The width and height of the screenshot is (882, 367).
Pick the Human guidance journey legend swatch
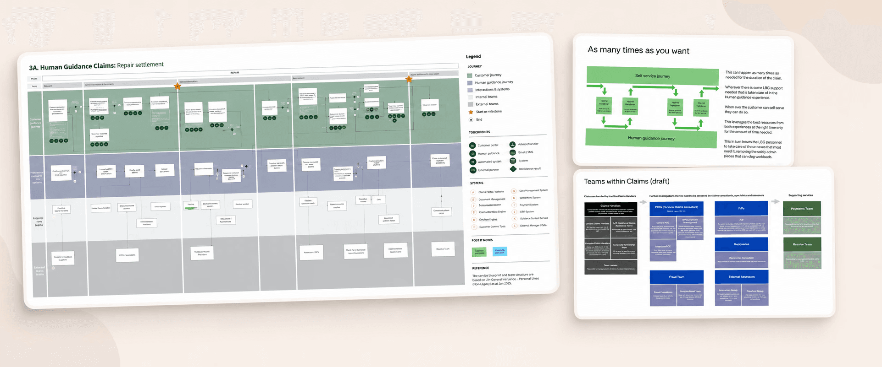coord(470,83)
